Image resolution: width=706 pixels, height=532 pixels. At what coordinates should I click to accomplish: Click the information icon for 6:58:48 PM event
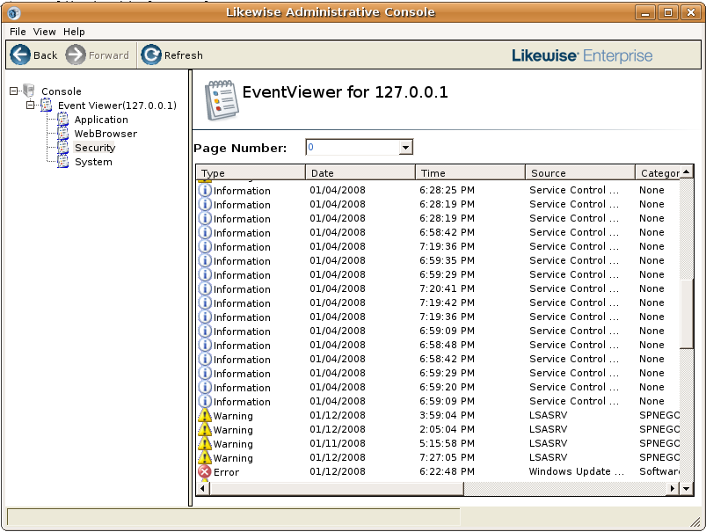click(x=205, y=345)
